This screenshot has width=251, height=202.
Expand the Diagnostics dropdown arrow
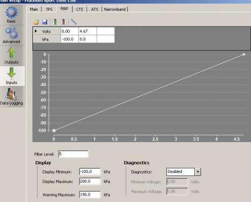(198, 172)
